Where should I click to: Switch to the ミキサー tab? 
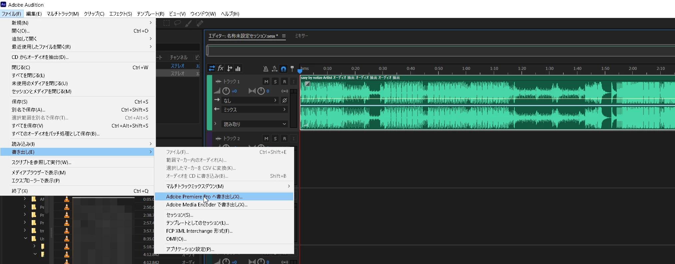coord(302,36)
